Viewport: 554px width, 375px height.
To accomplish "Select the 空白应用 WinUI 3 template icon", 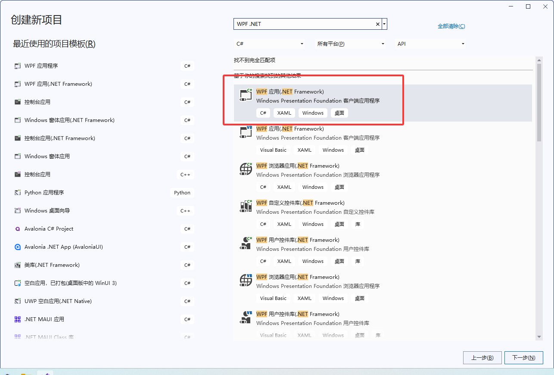I will tap(17, 283).
